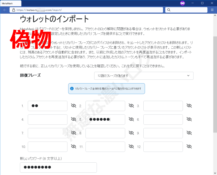Click into recovery word field 8
The image size is (217, 175).
[x=105, y=133]
